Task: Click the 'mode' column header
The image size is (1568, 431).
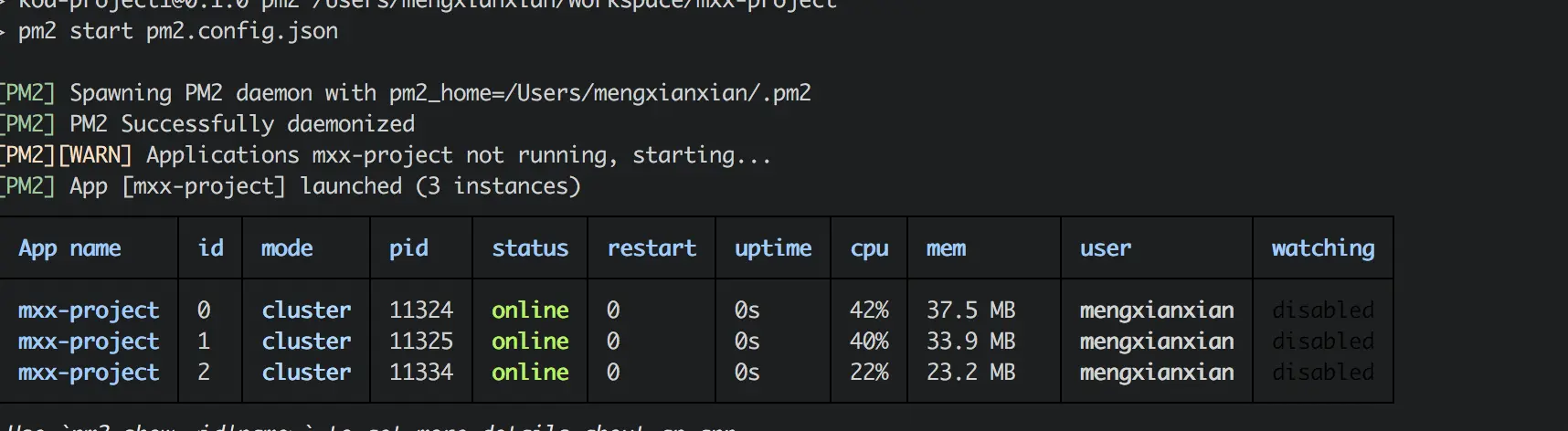Action: 287,248
